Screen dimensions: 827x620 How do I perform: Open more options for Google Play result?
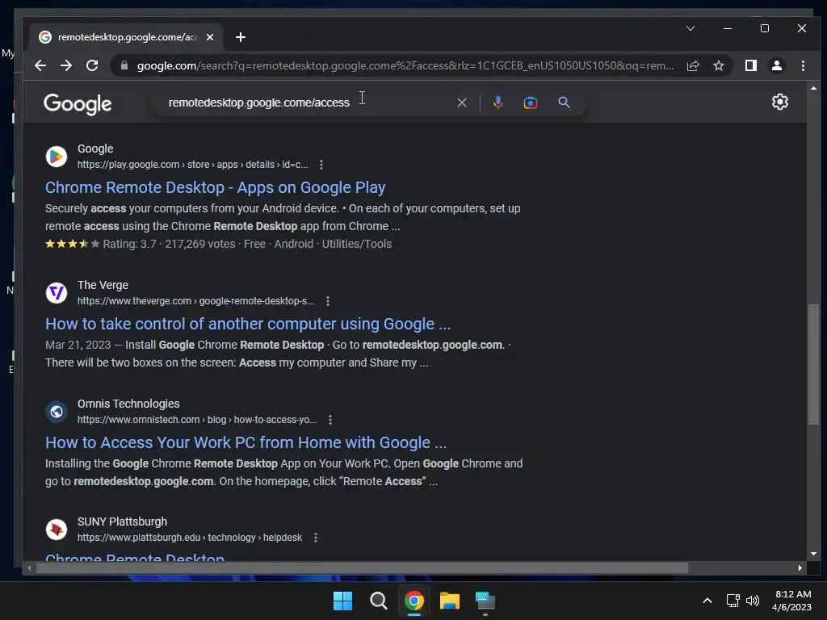pos(321,165)
